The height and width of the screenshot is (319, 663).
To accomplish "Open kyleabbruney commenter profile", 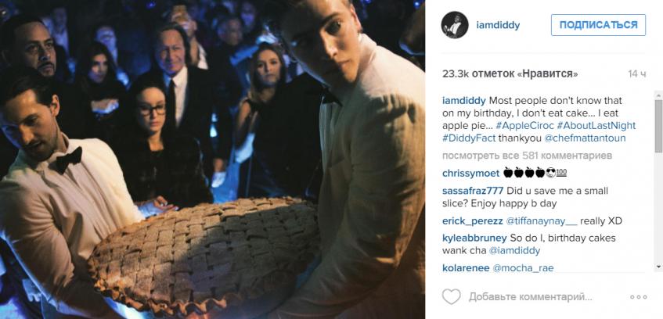I will point(475,238).
